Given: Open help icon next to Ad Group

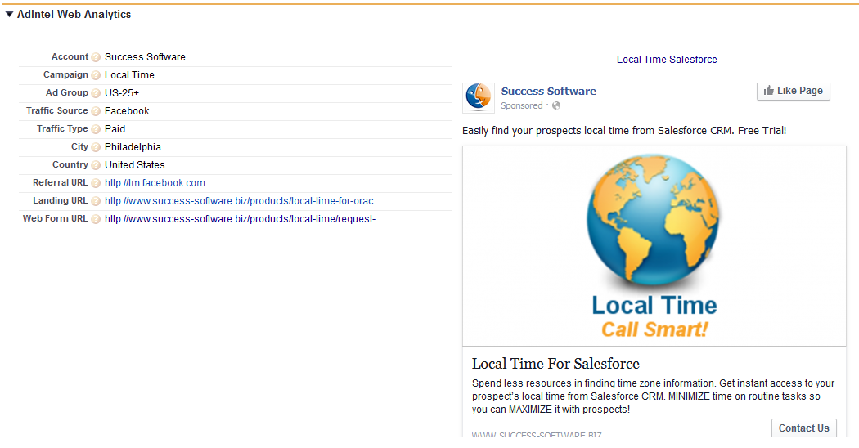Looking at the screenshot, I should click(96, 93).
